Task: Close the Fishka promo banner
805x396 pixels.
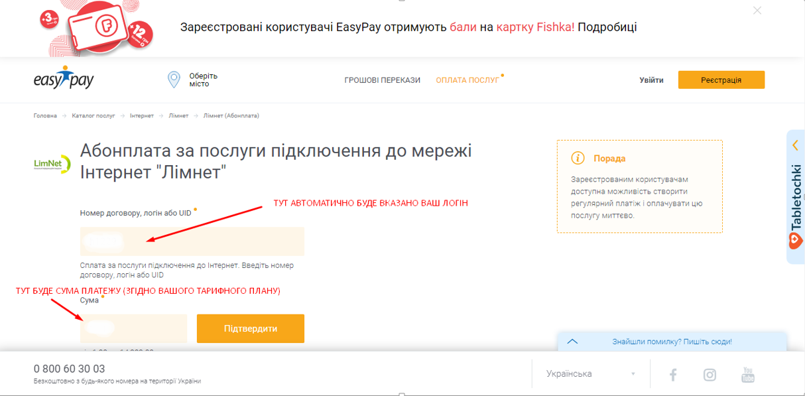Action: (x=757, y=11)
